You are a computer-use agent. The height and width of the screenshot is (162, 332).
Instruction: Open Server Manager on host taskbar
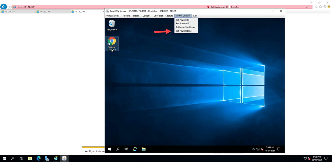pos(47,158)
